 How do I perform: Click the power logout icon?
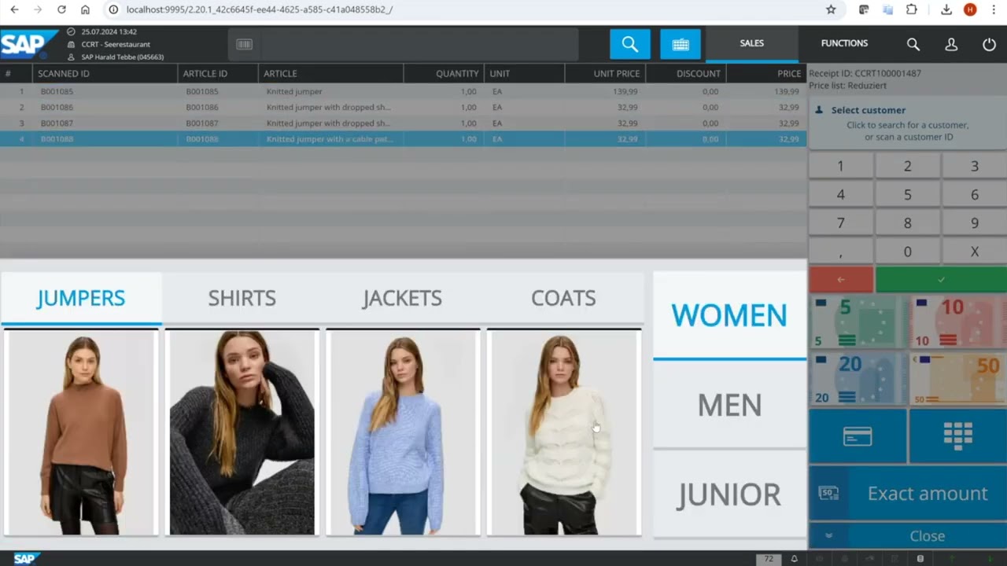(x=989, y=44)
